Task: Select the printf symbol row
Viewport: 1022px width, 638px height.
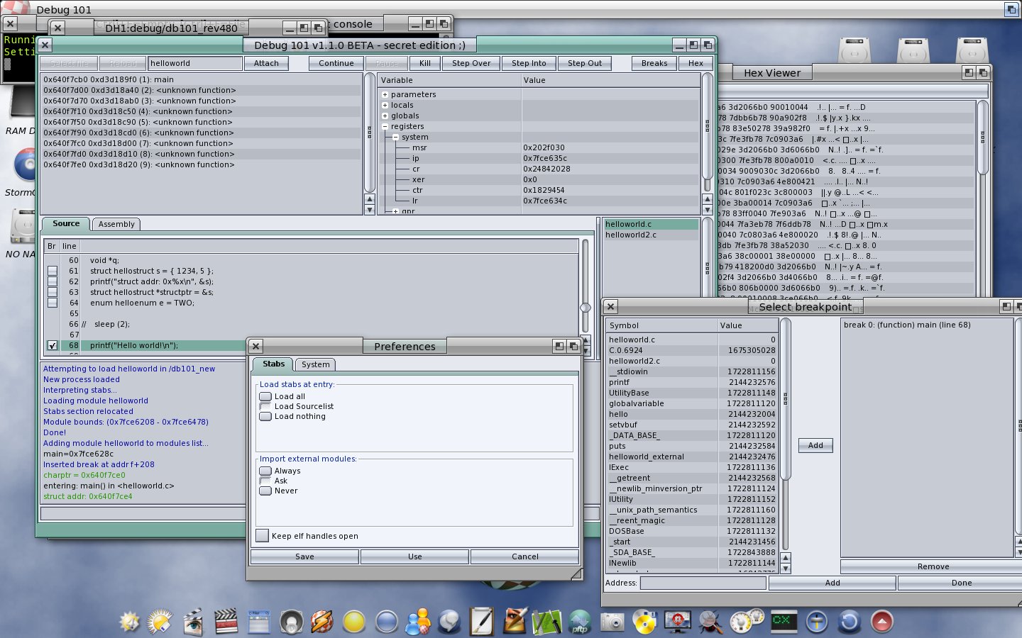Action: pyautogui.click(x=692, y=382)
